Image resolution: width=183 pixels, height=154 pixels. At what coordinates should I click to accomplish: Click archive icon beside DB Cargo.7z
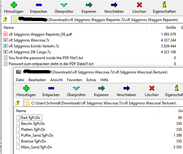6,52
